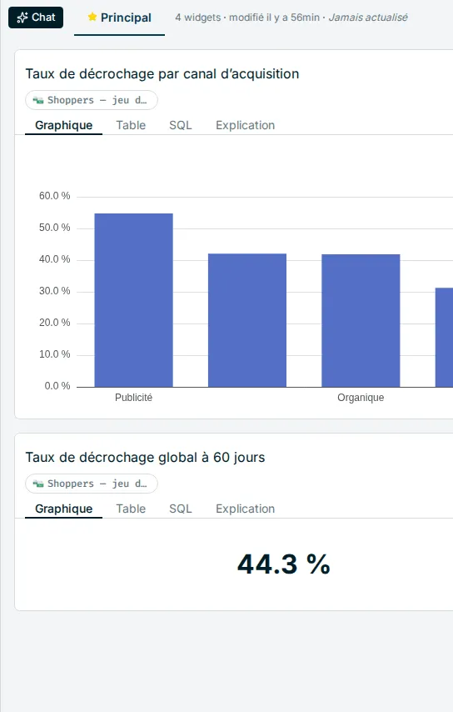This screenshot has width=453, height=712.
Task: Select the Principal dashboard tab
Action: coord(119,18)
